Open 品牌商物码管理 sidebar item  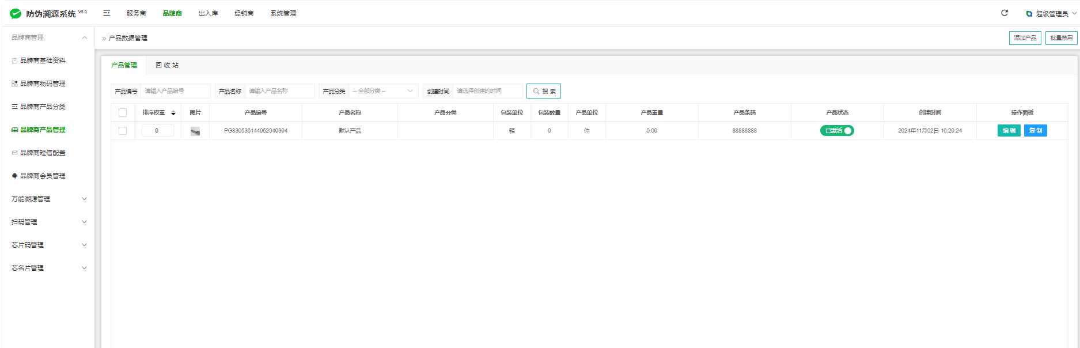(43, 84)
